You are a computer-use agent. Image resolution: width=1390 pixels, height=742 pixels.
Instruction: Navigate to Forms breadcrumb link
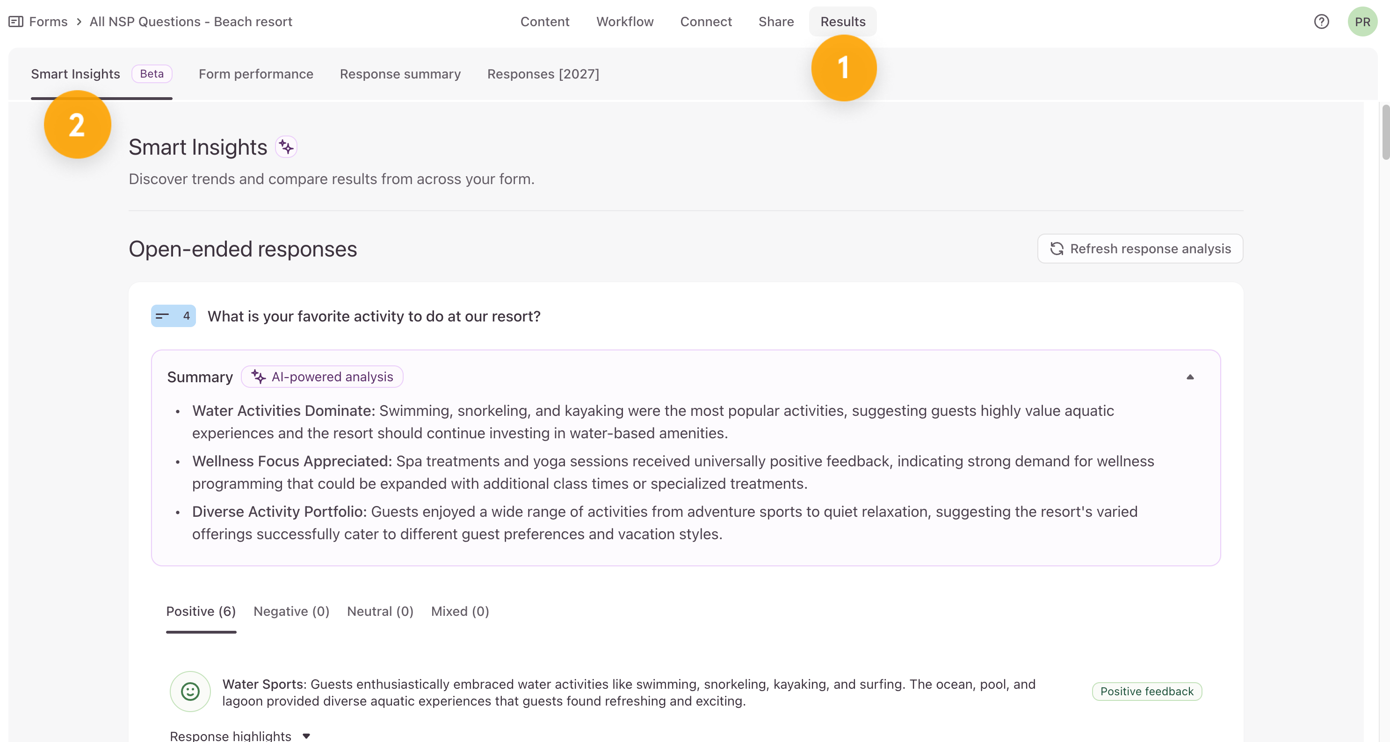click(x=48, y=21)
